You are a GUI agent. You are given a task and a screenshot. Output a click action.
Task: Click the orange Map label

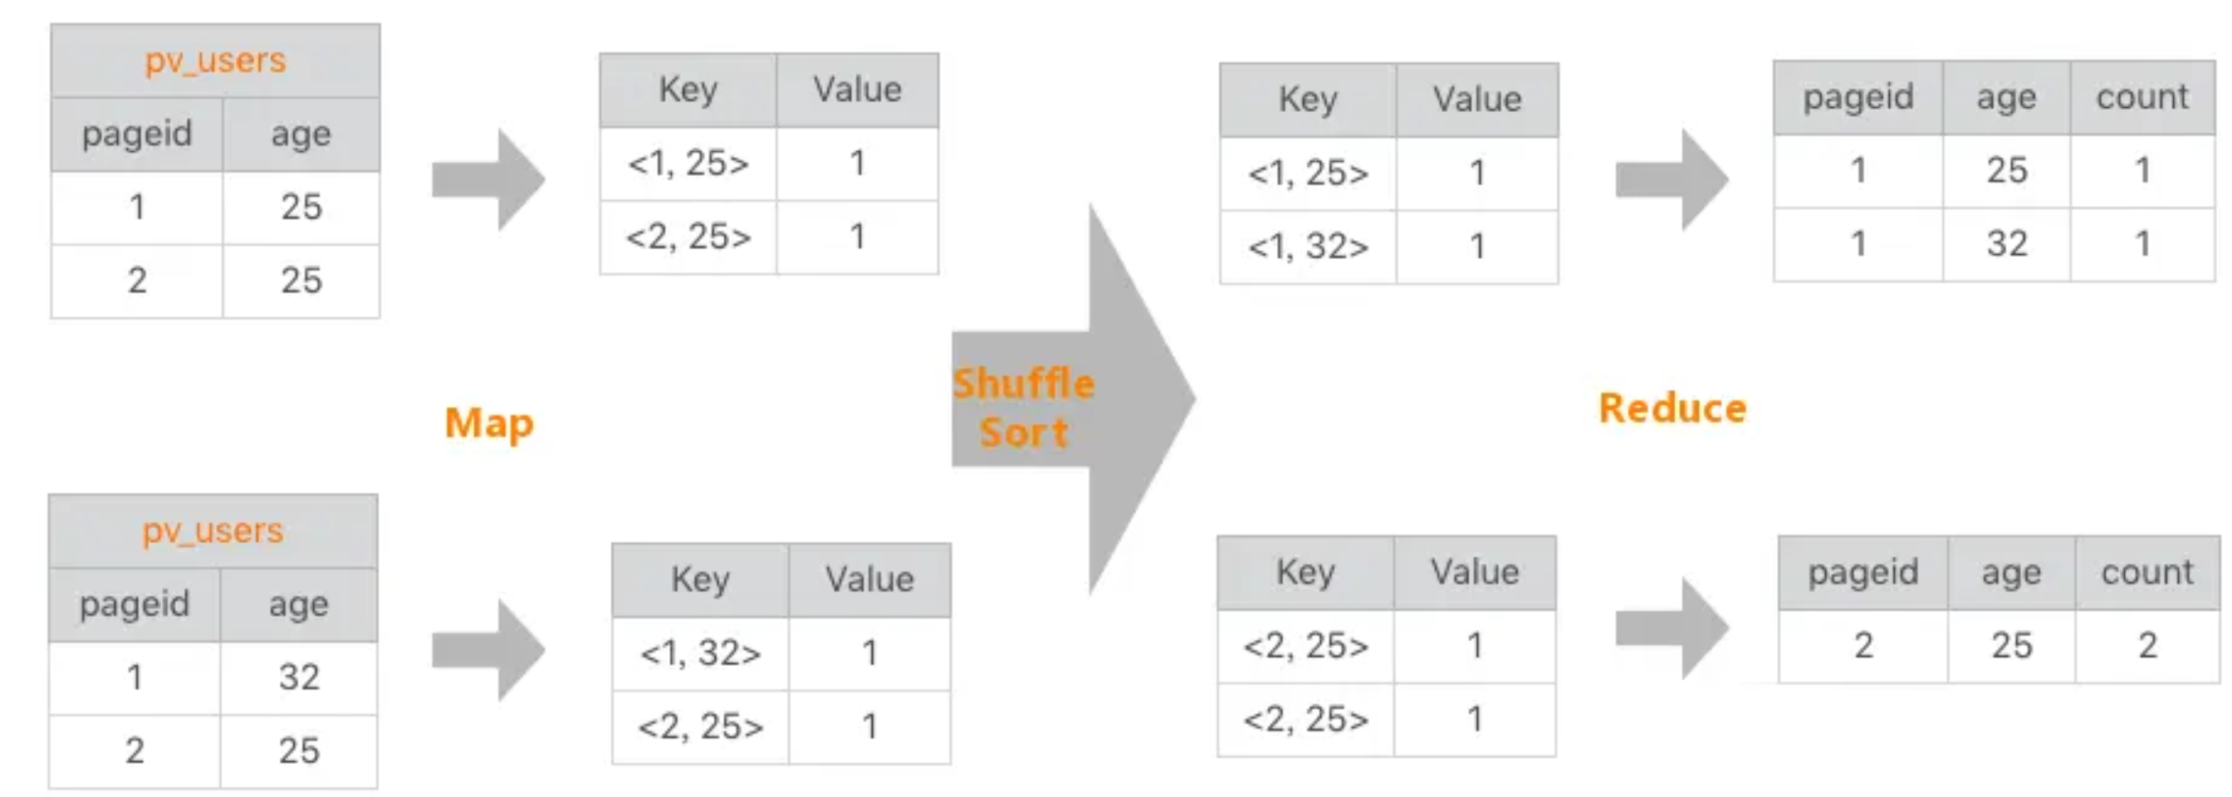490,423
